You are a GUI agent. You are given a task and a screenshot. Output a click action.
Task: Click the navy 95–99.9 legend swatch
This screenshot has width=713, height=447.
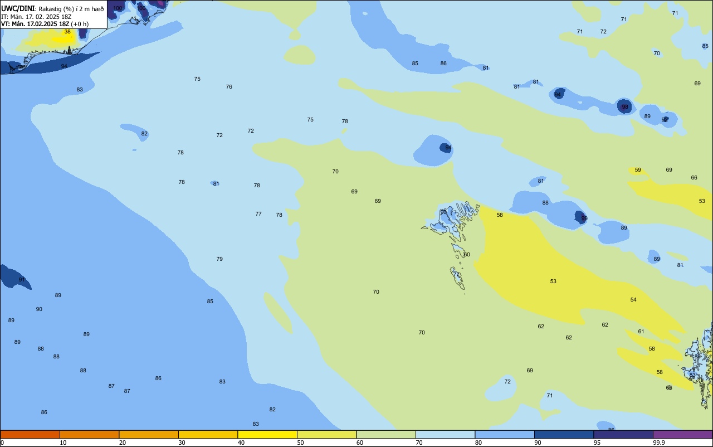pyautogui.click(x=623, y=434)
